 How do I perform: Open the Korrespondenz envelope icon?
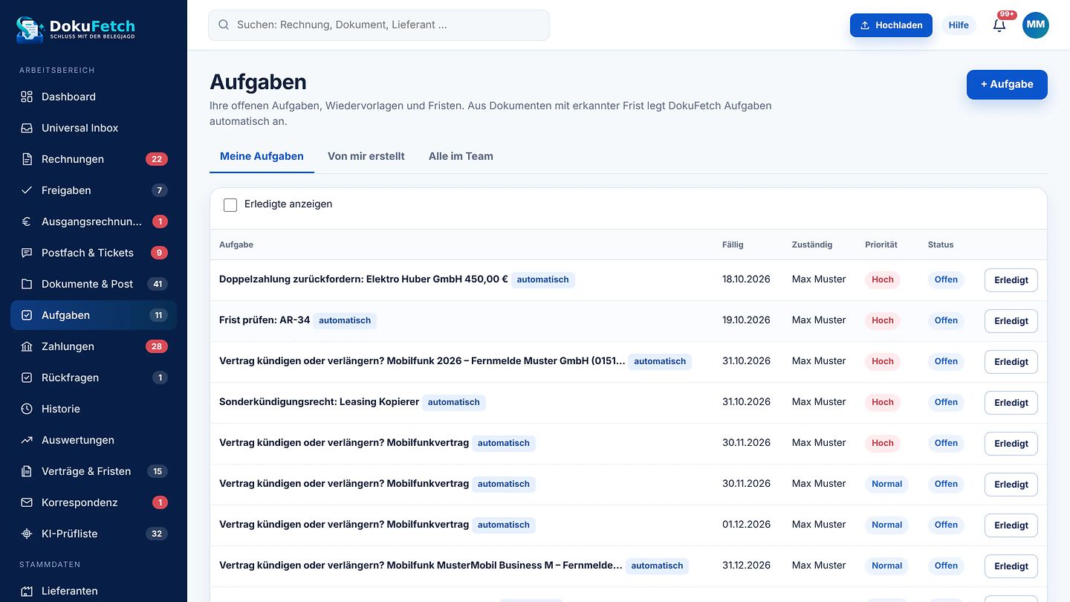pos(27,502)
